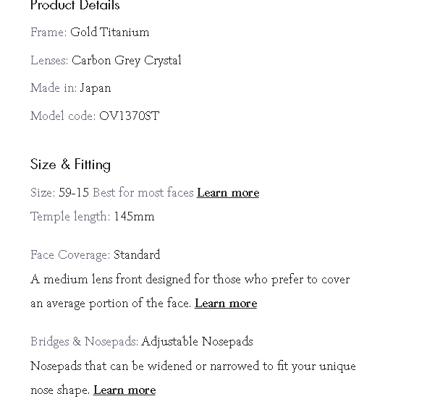The image size is (448, 404).
Task: Click the Size & Fitting heading
Action: [x=70, y=164]
